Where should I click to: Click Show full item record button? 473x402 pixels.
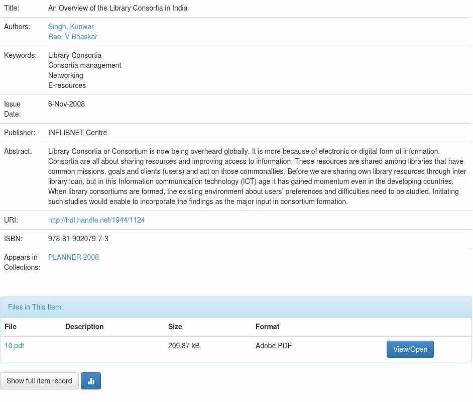(x=39, y=381)
